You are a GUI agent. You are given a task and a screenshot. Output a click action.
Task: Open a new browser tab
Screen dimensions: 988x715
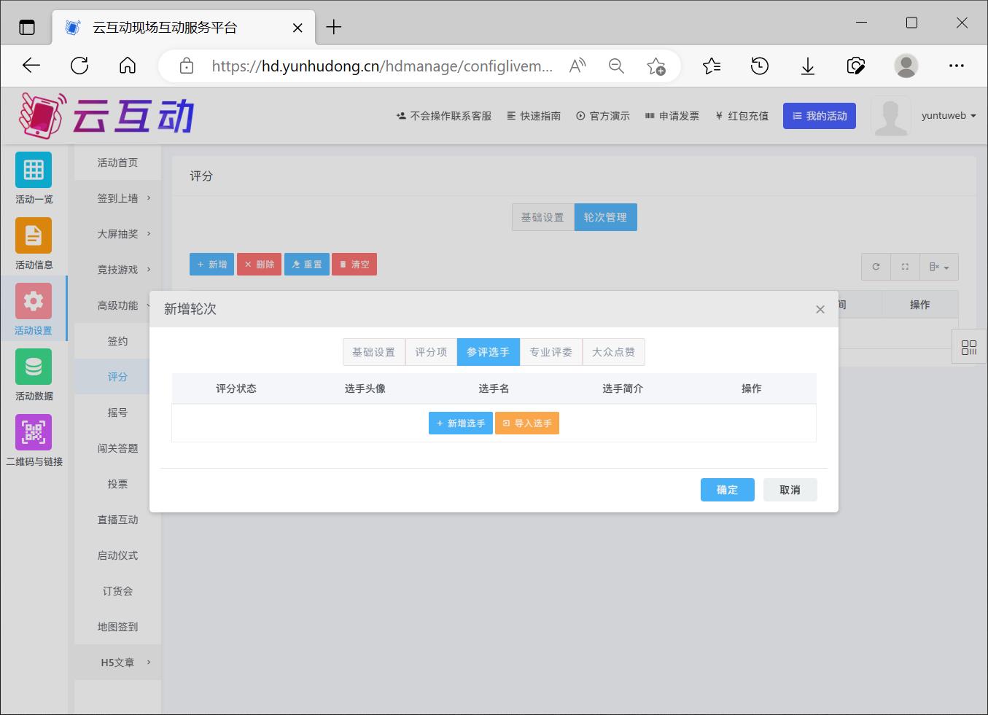tap(334, 27)
